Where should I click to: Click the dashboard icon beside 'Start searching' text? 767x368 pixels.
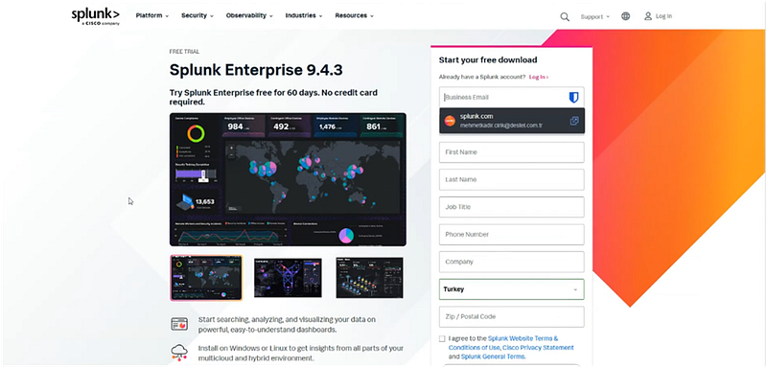(x=179, y=324)
